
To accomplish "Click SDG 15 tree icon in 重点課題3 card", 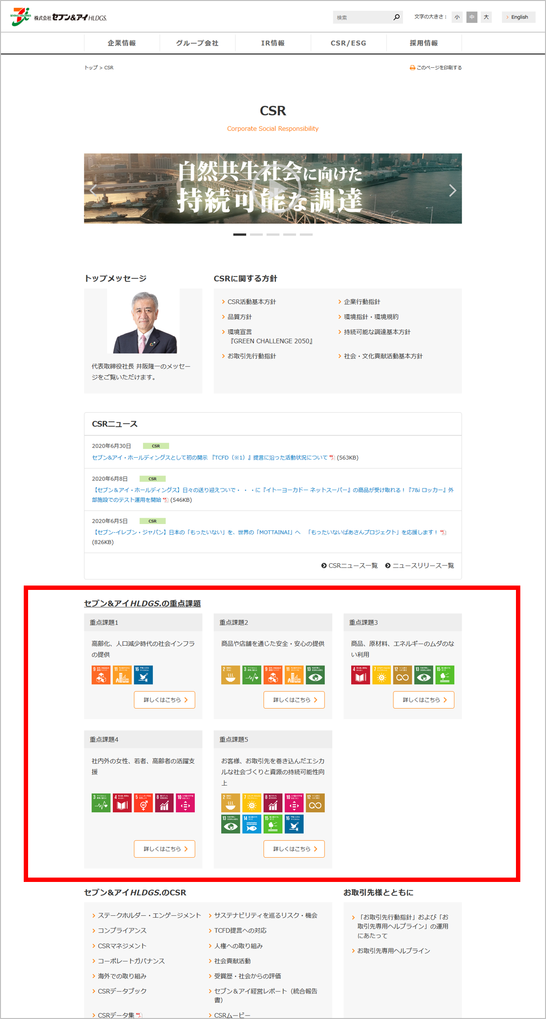I will (445, 675).
